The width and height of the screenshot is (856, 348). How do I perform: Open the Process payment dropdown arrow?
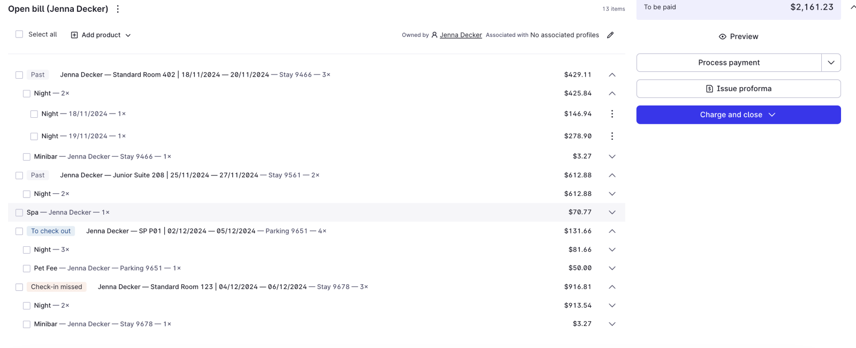(x=831, y=62)
